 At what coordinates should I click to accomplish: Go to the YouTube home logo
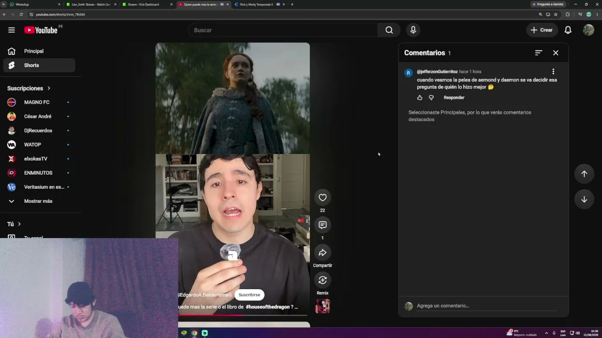pos(40,30)
